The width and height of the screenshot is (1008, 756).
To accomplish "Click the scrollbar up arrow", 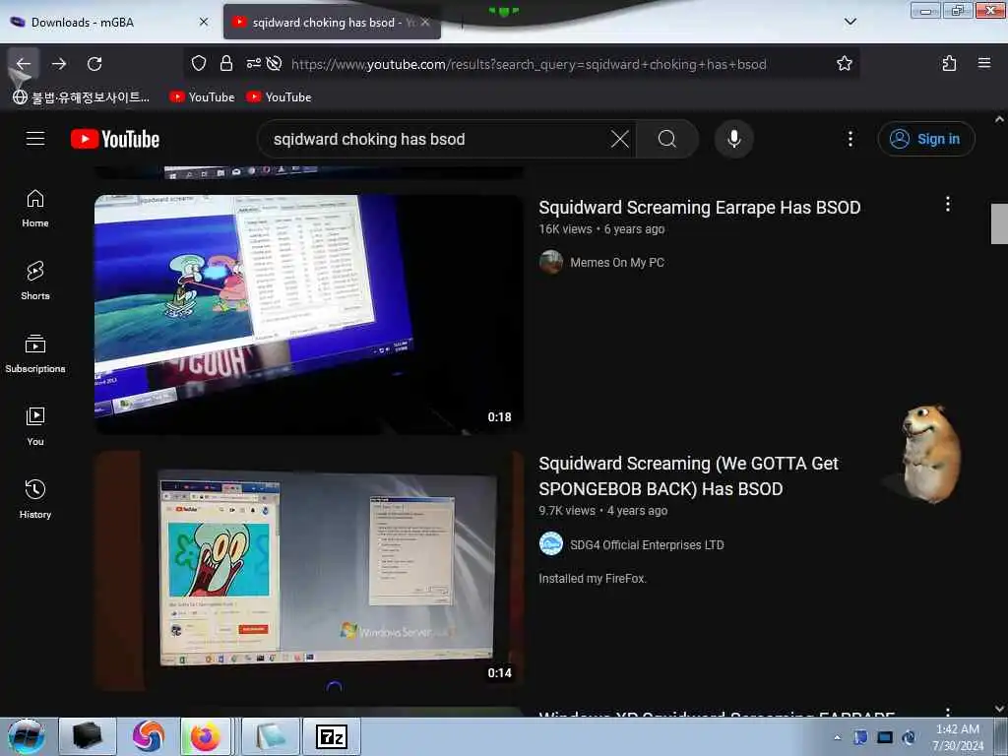I will click(999, 119).
